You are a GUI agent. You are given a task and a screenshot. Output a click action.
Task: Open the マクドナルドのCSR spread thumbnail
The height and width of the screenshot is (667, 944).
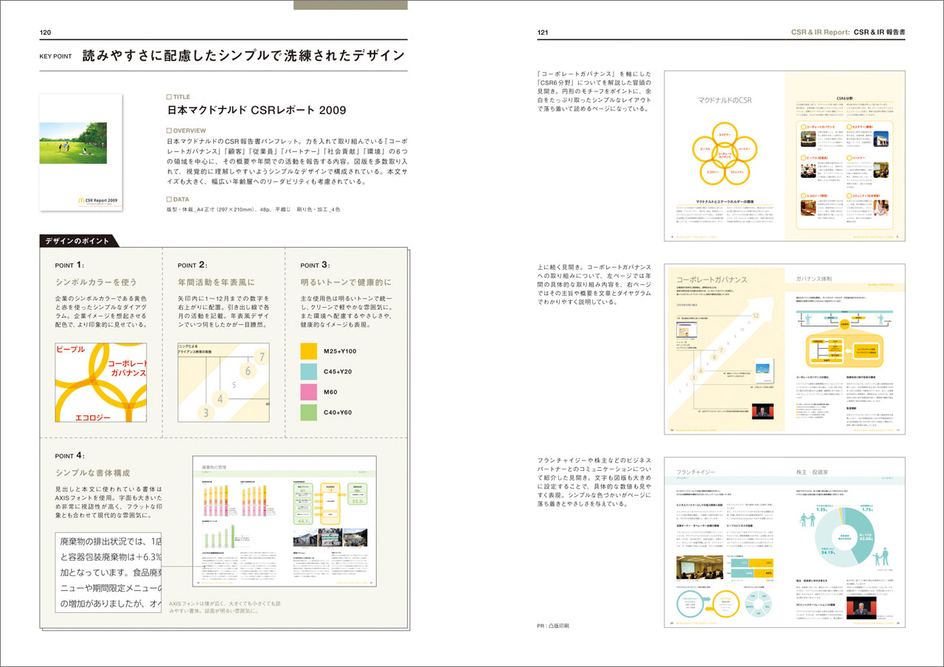point(785,156)
